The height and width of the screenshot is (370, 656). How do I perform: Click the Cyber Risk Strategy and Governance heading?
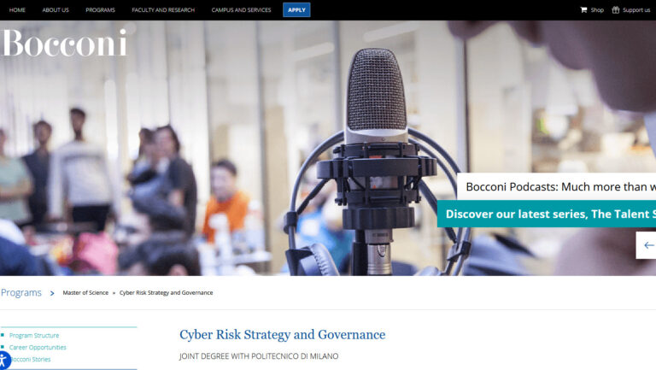(x=283, y=334)
